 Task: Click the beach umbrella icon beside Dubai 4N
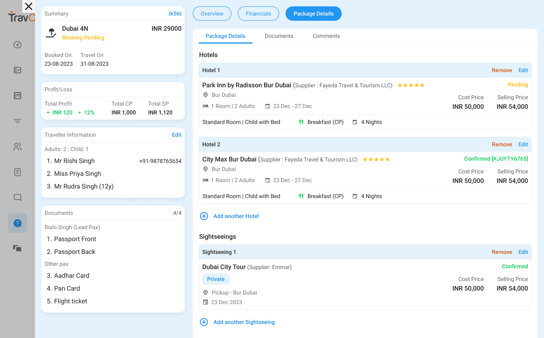[51, 33]
